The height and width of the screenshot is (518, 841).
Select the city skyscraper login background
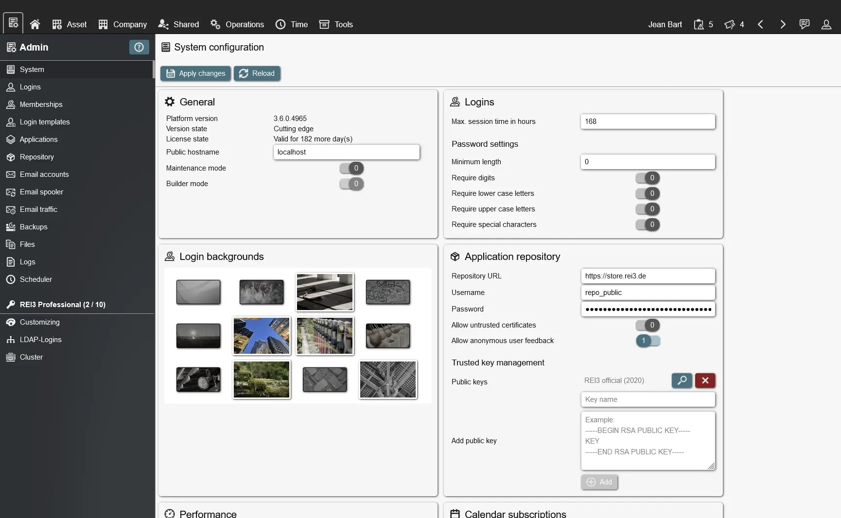point(261,336)
